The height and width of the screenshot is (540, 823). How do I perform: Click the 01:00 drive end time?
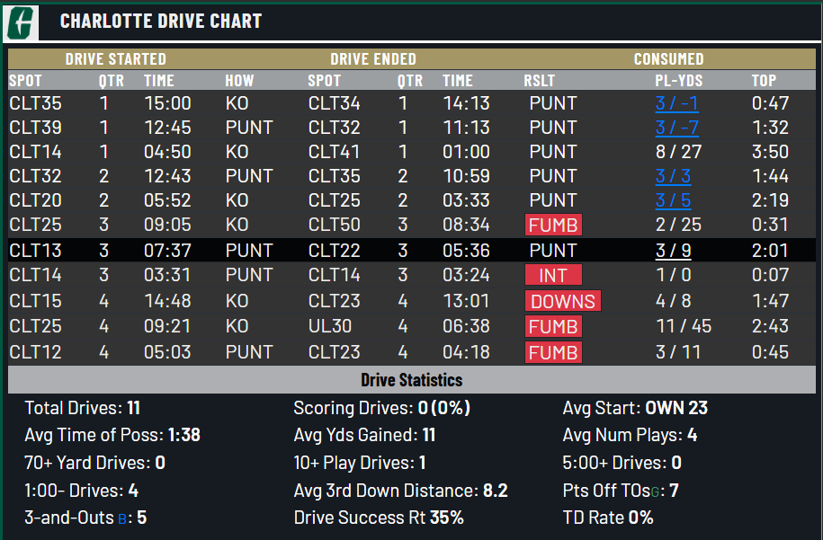click(466, 152)
